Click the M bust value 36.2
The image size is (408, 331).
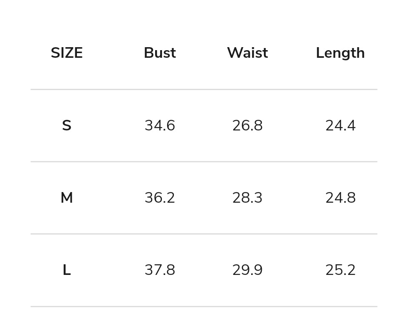160,198
